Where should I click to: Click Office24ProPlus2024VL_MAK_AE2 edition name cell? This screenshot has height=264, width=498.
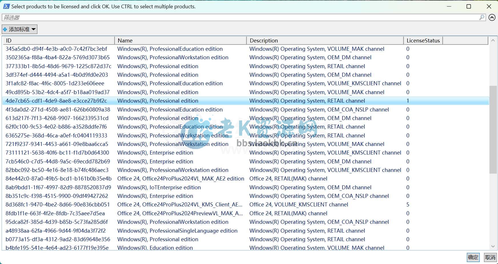(x=180, y=178)
